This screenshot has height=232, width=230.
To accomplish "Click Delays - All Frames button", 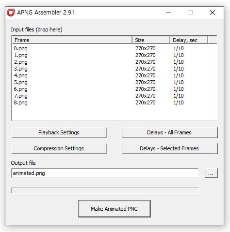I will [170, 132].
